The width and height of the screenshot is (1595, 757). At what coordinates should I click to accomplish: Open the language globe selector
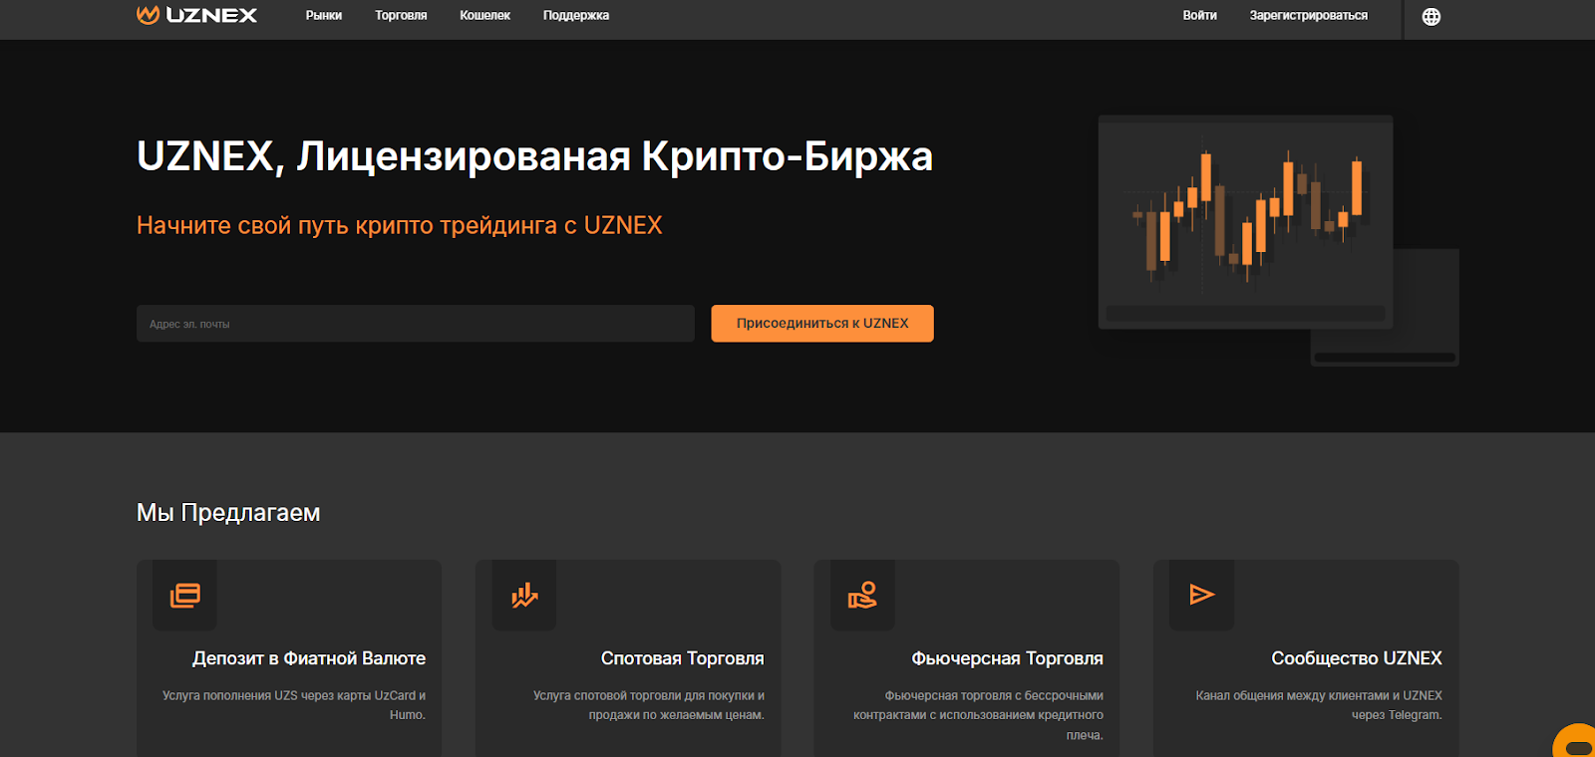pos(1431,16)
